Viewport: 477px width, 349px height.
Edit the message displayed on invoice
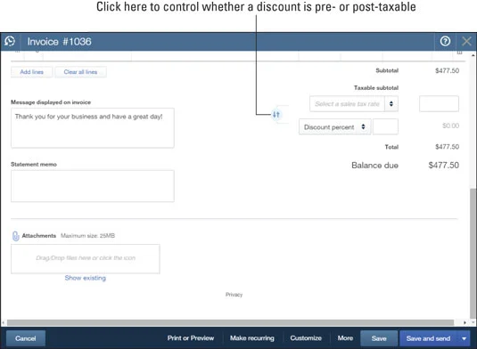coord(93,128)
